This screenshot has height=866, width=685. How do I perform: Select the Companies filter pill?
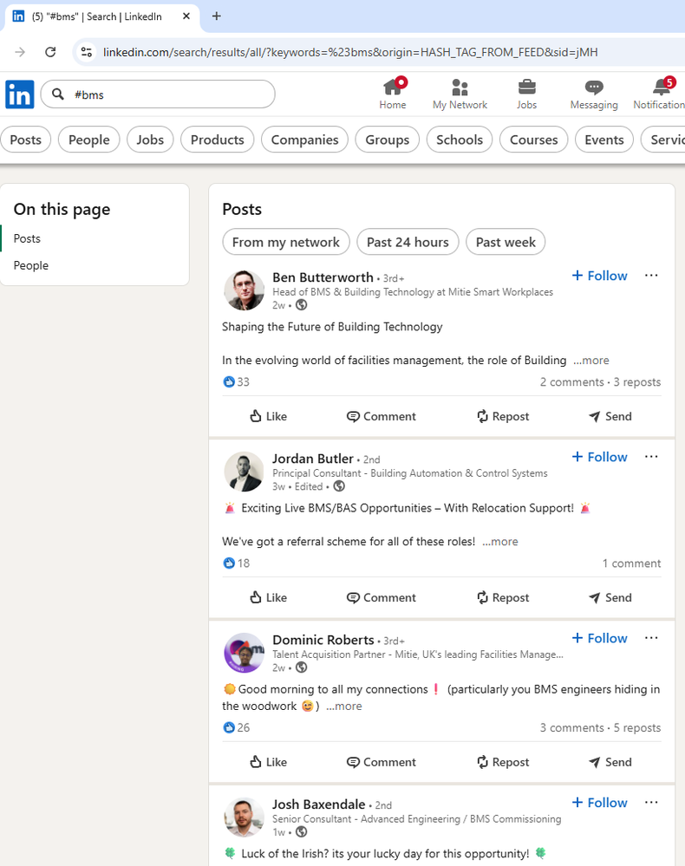click(304, 140)
